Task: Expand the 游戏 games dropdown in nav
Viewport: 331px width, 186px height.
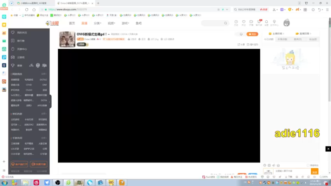Action: 125,23
